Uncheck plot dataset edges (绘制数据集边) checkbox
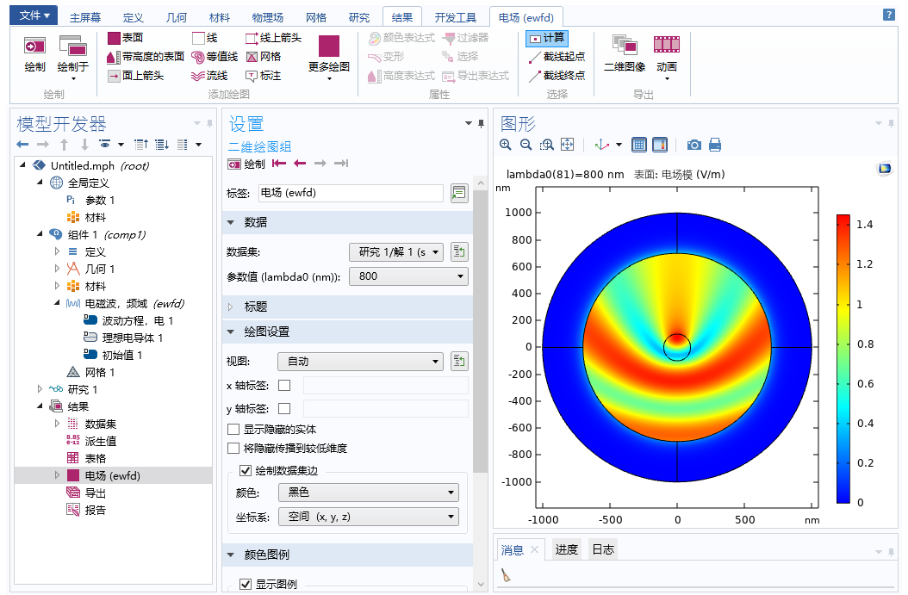This screenshot has height=595, width=908. 246,470
